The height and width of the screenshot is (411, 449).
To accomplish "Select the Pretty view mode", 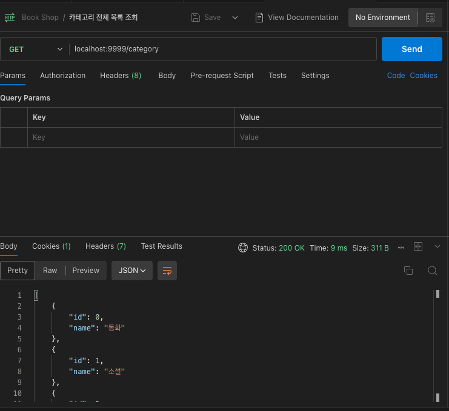I will pyautogui.click(x=18, y=271).
